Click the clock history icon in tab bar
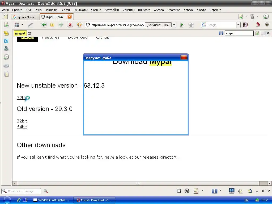 click(x=266, y=16)
